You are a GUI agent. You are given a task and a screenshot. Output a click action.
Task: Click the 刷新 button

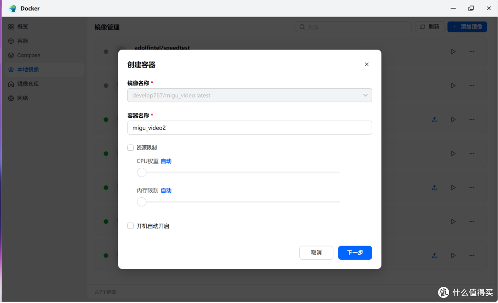[x=429, y=27]
